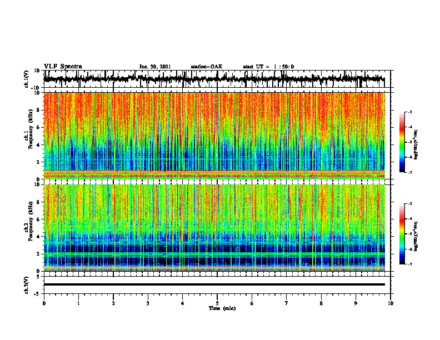Click the time axis tick label "10" at bottom right
This screenshot has height=340, width=440.
click(391, 303)
